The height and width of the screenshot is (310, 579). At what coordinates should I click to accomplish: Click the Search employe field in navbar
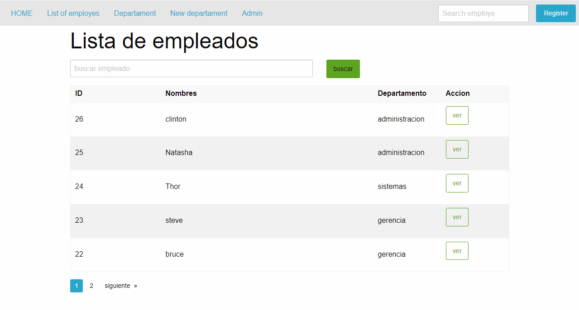tap(483, 13)
